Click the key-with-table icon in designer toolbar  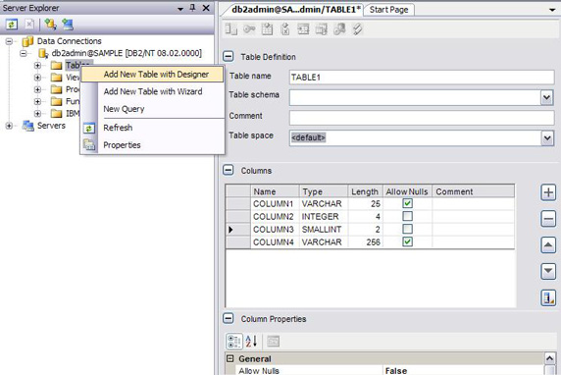click(x=339, y=29)
